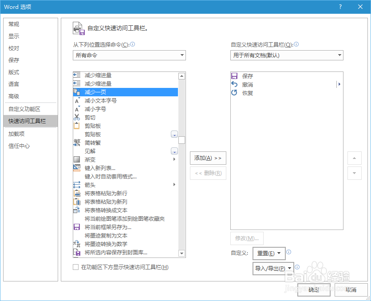Click the list scrollbar down arrow
This screenshot has width=371, height=301.
182,253
